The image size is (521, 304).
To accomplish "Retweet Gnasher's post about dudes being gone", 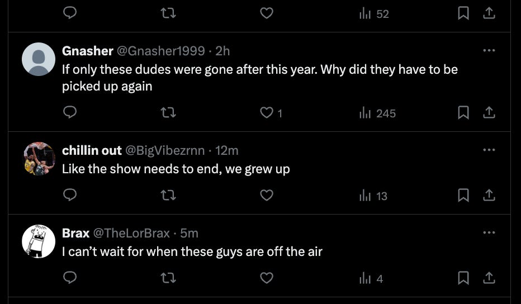I will (168, 113).
